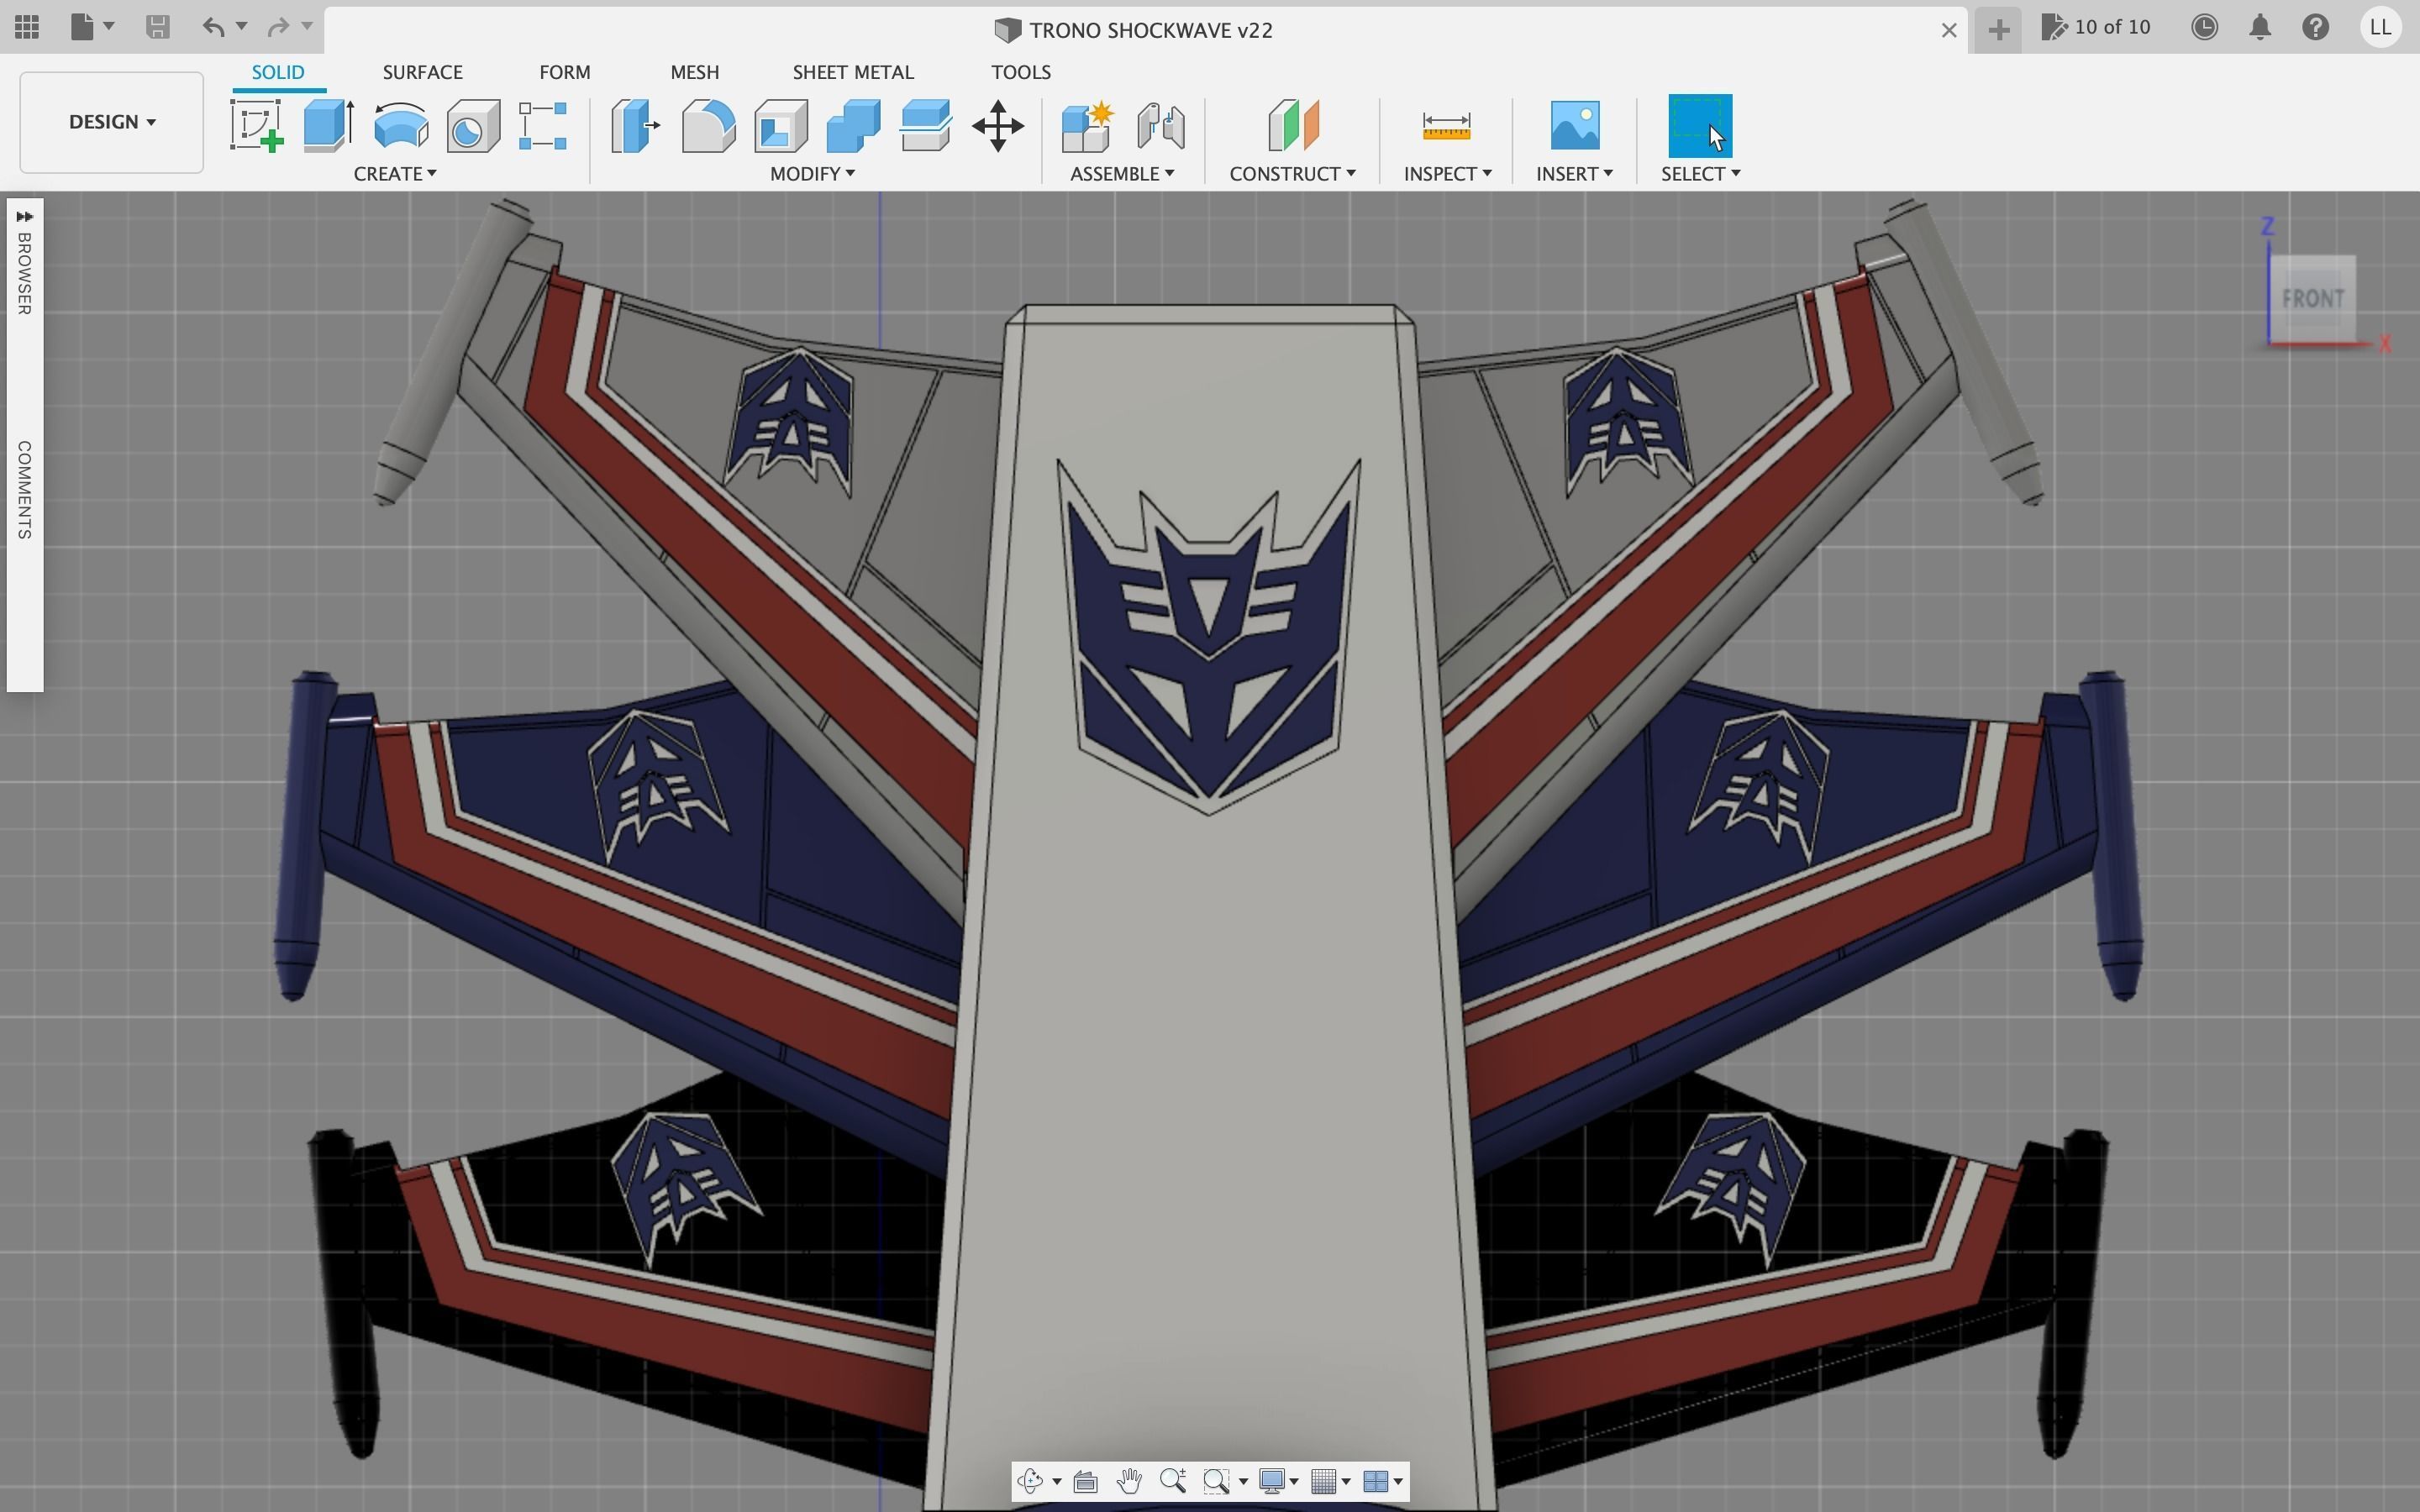Image resolution: width=2420 pixels, height=1512 pixels.
Task: Select the Offset Face tool
Action: pos(925,126)
